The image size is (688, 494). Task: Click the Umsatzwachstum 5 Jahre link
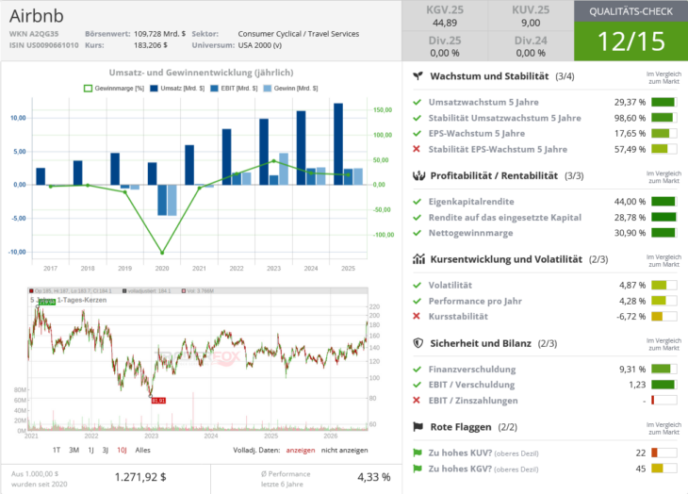coord(483,102)
